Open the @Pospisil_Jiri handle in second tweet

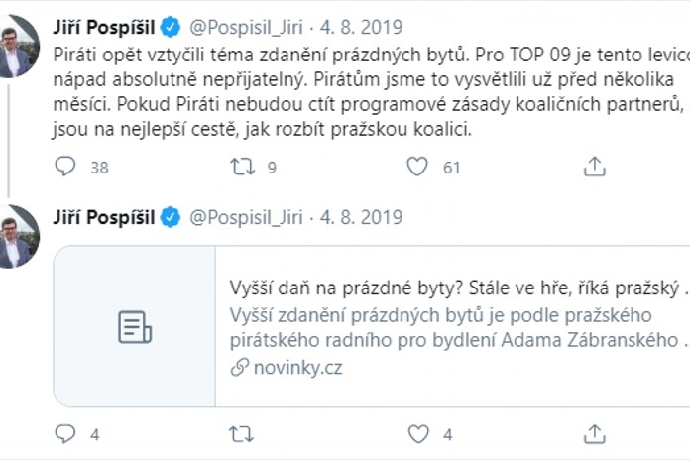click(x=245, y=218)
